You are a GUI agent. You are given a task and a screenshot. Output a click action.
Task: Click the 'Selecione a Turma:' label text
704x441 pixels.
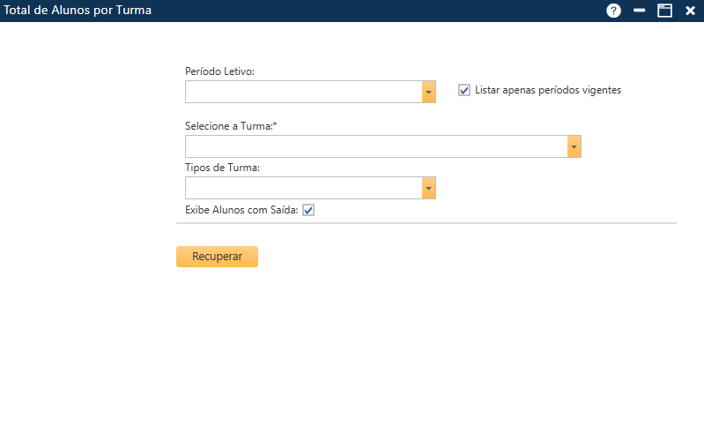(x=229, y=126)
